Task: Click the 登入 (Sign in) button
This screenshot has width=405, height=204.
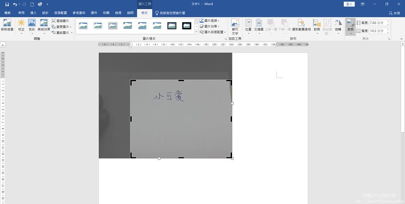Action: (349, 4)
